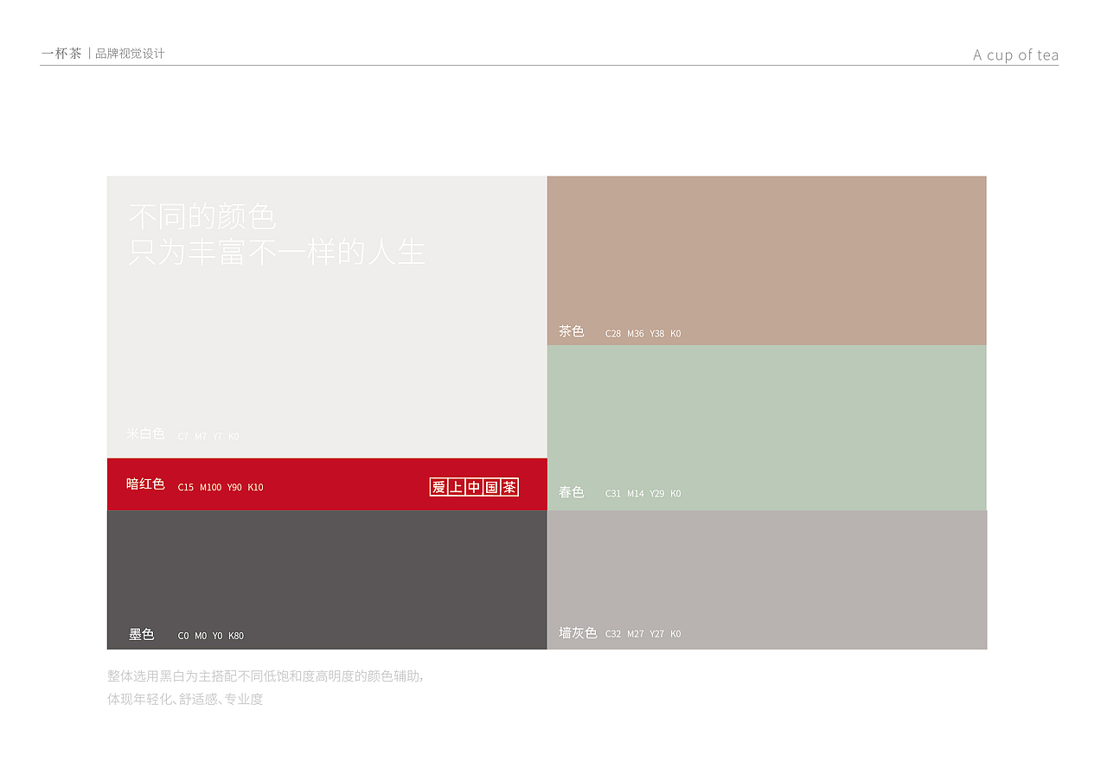Click the 墙灰色 label
The width and height of the screenshot is (1107, 775).
point(578,633)
